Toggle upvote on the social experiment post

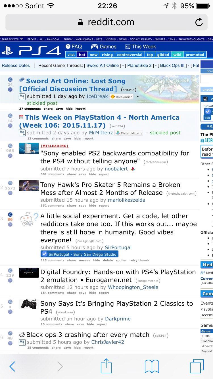[10, 214]
